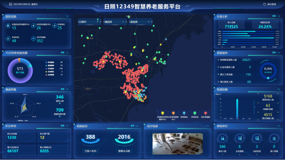The width and height of the screenshot is (285, 160).
Task: Open the middle 请选择 dropdown
Action: (114, 22)
